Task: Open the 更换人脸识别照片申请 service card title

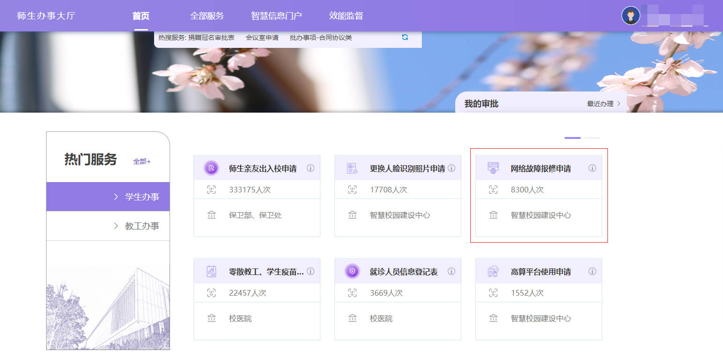Action: [x=407, y=168]
